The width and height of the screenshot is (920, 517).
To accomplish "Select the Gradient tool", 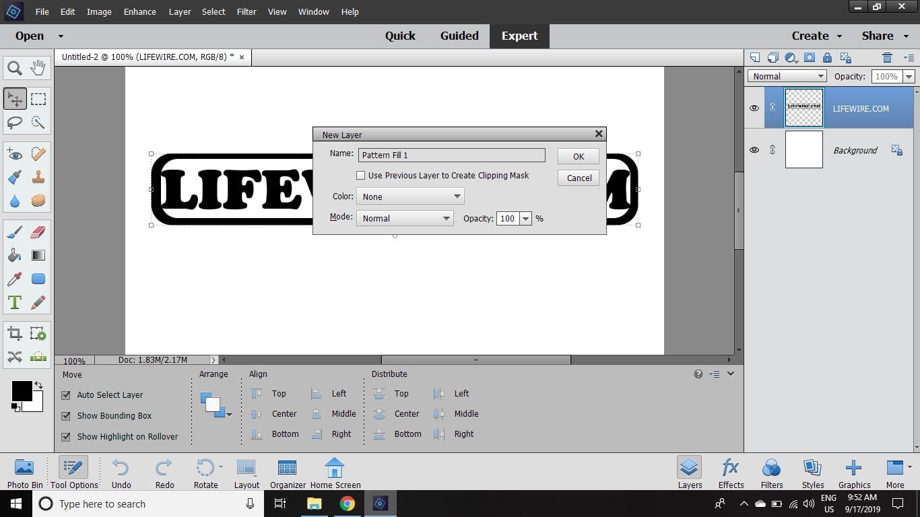I will click(x=38, y=255).
